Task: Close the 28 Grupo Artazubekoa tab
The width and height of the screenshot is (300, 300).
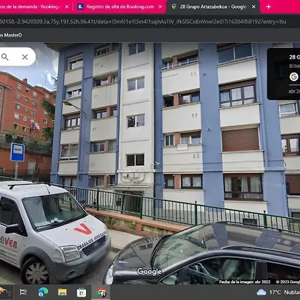Action: [253, 7]
